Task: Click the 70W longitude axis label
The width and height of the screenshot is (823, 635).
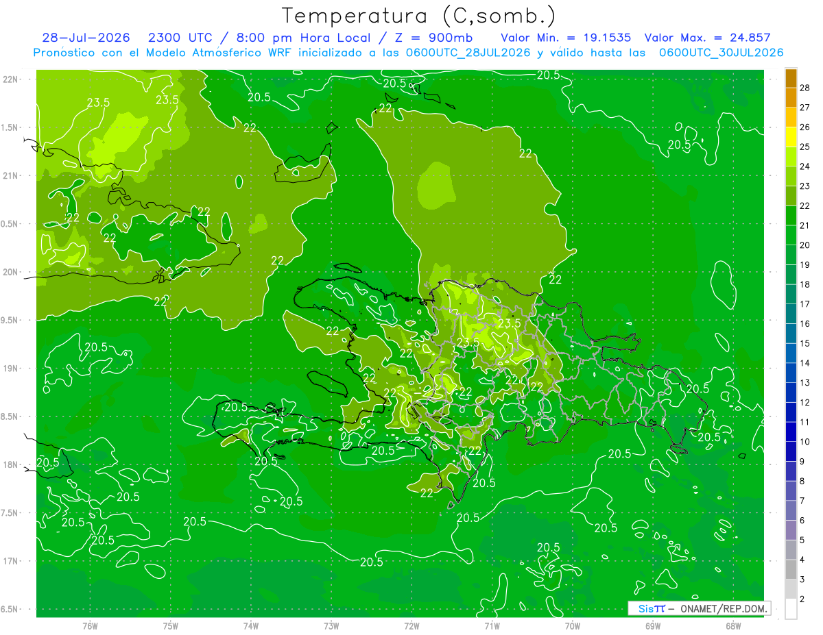Action: click(x=573, y=625)
